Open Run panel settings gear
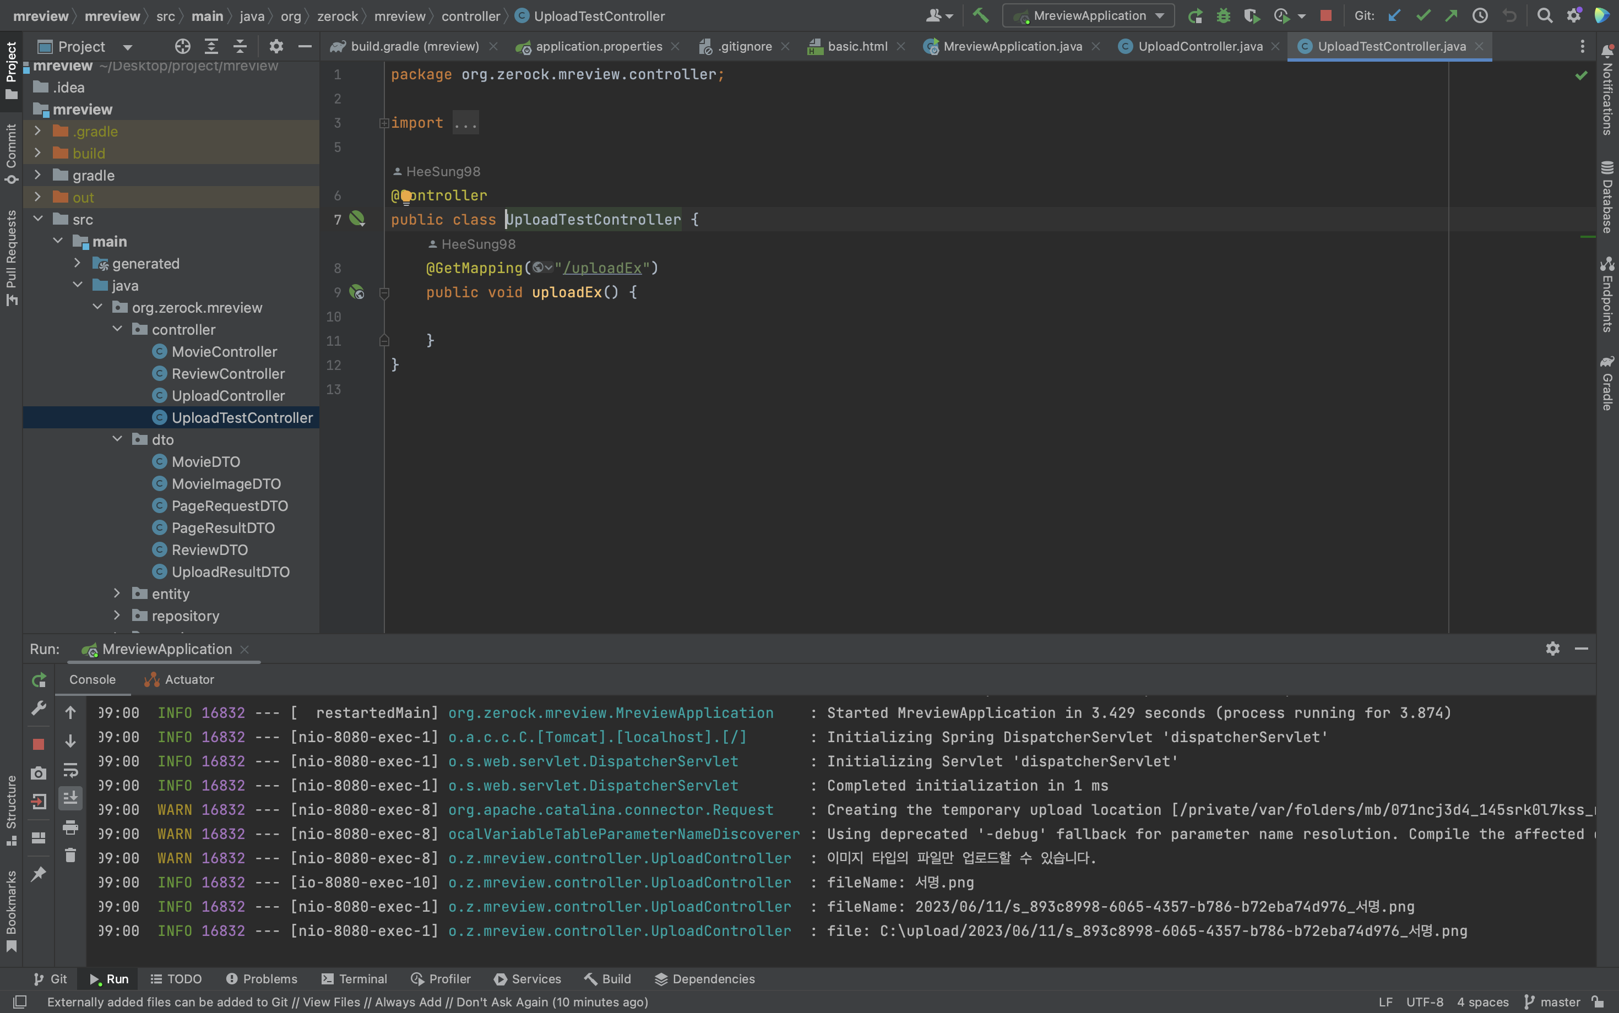 pos(1553,649)
